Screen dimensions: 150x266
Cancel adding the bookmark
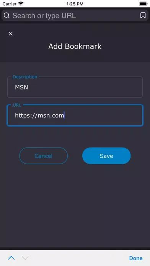pos(44,156)
